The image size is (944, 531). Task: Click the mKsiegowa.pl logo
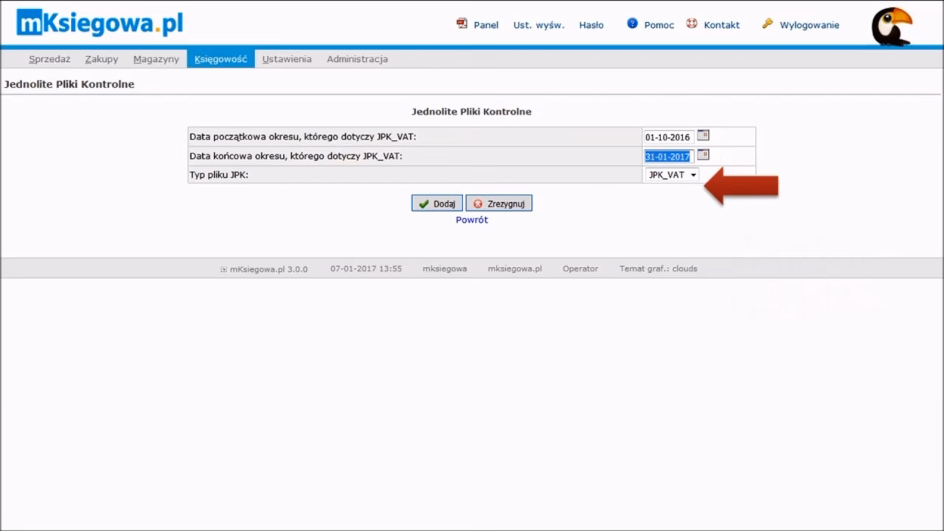click(x=100, y=24)
